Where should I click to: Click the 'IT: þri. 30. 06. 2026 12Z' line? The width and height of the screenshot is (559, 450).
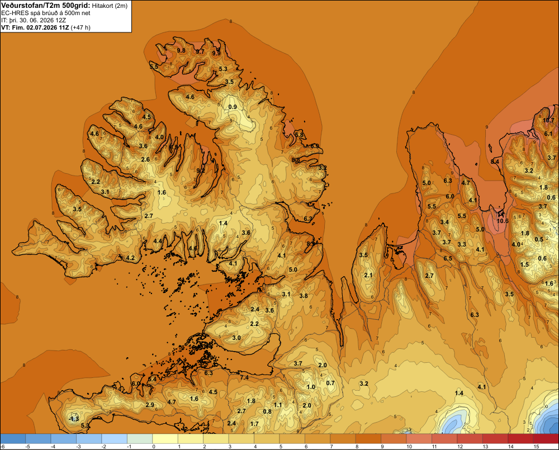(x=35, y=20)
